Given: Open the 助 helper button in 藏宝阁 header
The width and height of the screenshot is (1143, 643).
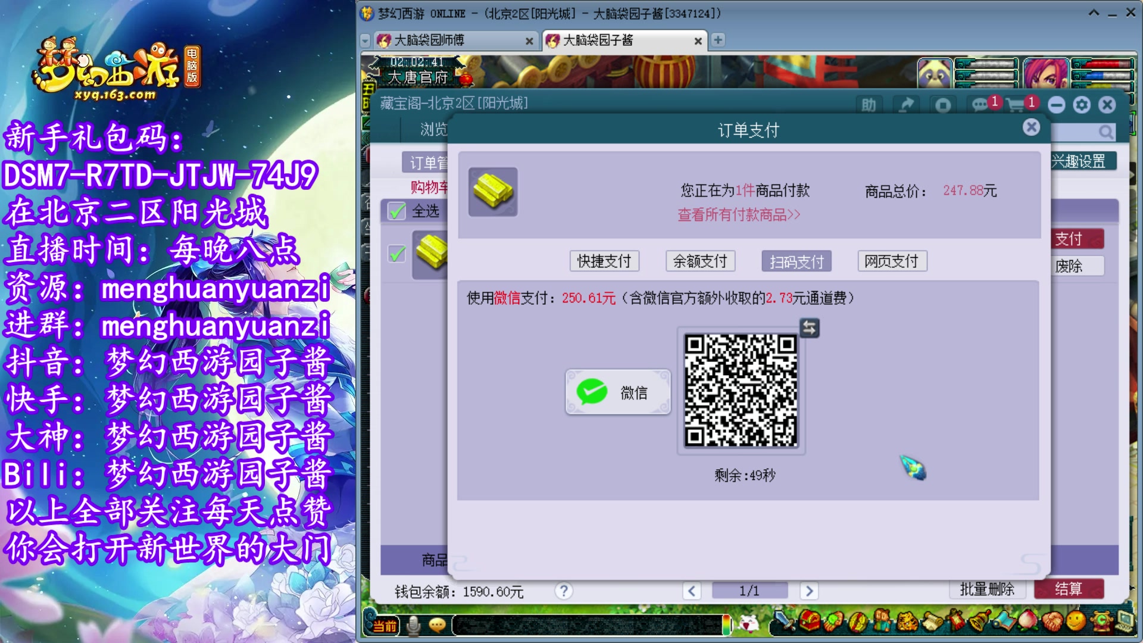Looking at the screenshot, I should [869, 105].
